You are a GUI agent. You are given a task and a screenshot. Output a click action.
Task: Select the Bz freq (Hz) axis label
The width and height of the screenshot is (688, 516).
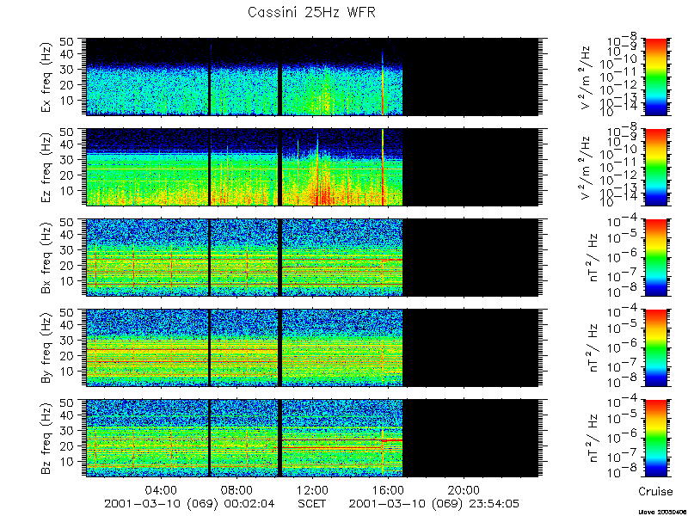point(46,439)
